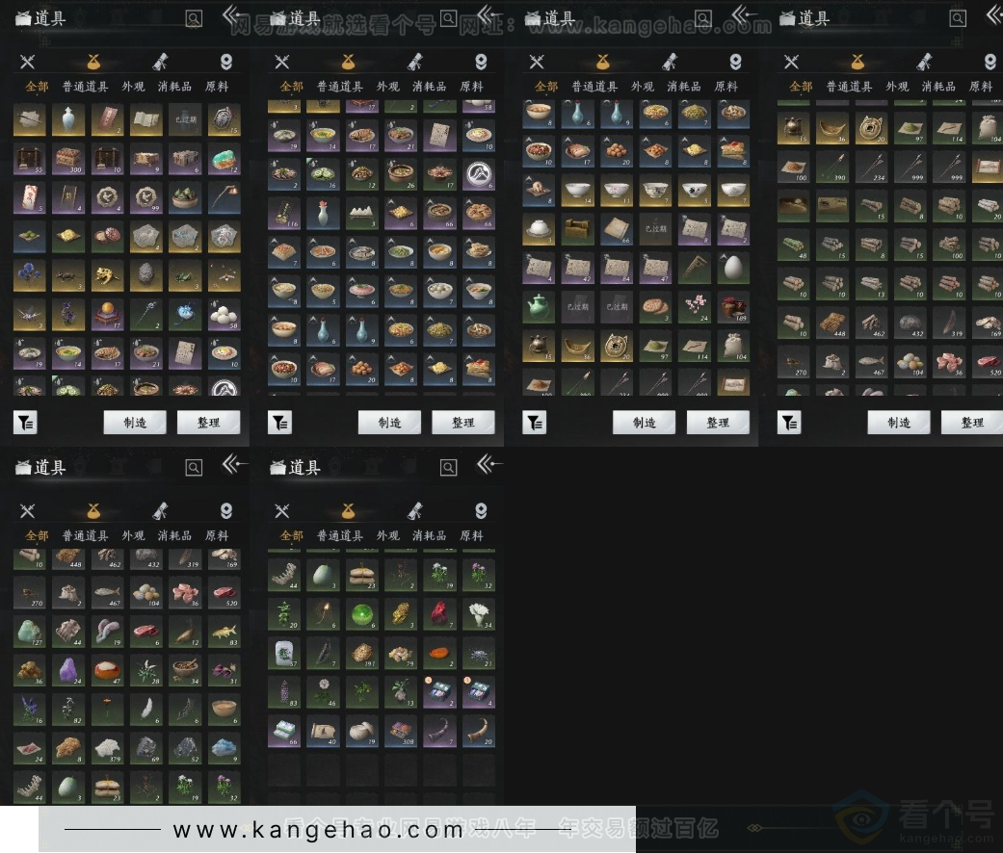Select the arrow bundle with count 390
Image resolution: width=1003 pixels, height=853 pixels.
pos(832,168)
